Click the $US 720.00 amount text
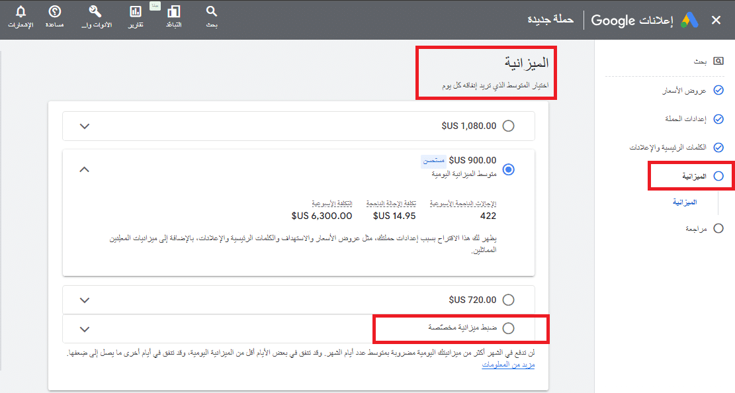This screenshot has height=393, width=735. pos(472,300)
